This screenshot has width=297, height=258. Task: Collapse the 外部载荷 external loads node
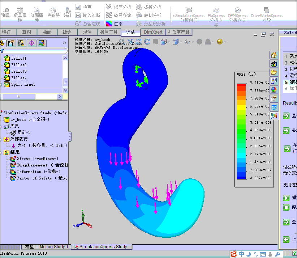point(1,139)
